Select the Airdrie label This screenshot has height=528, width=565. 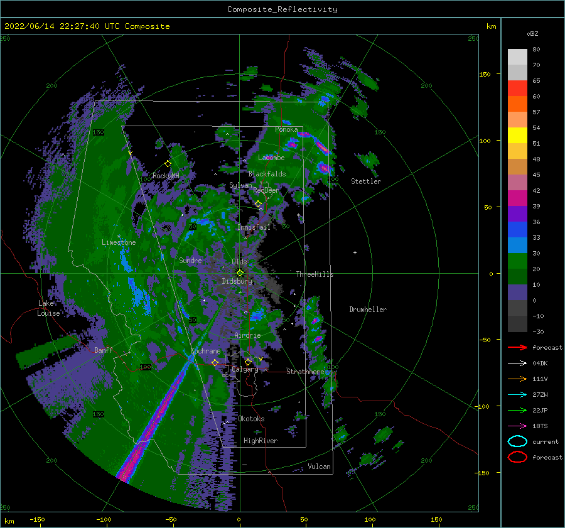pos(247,335)
